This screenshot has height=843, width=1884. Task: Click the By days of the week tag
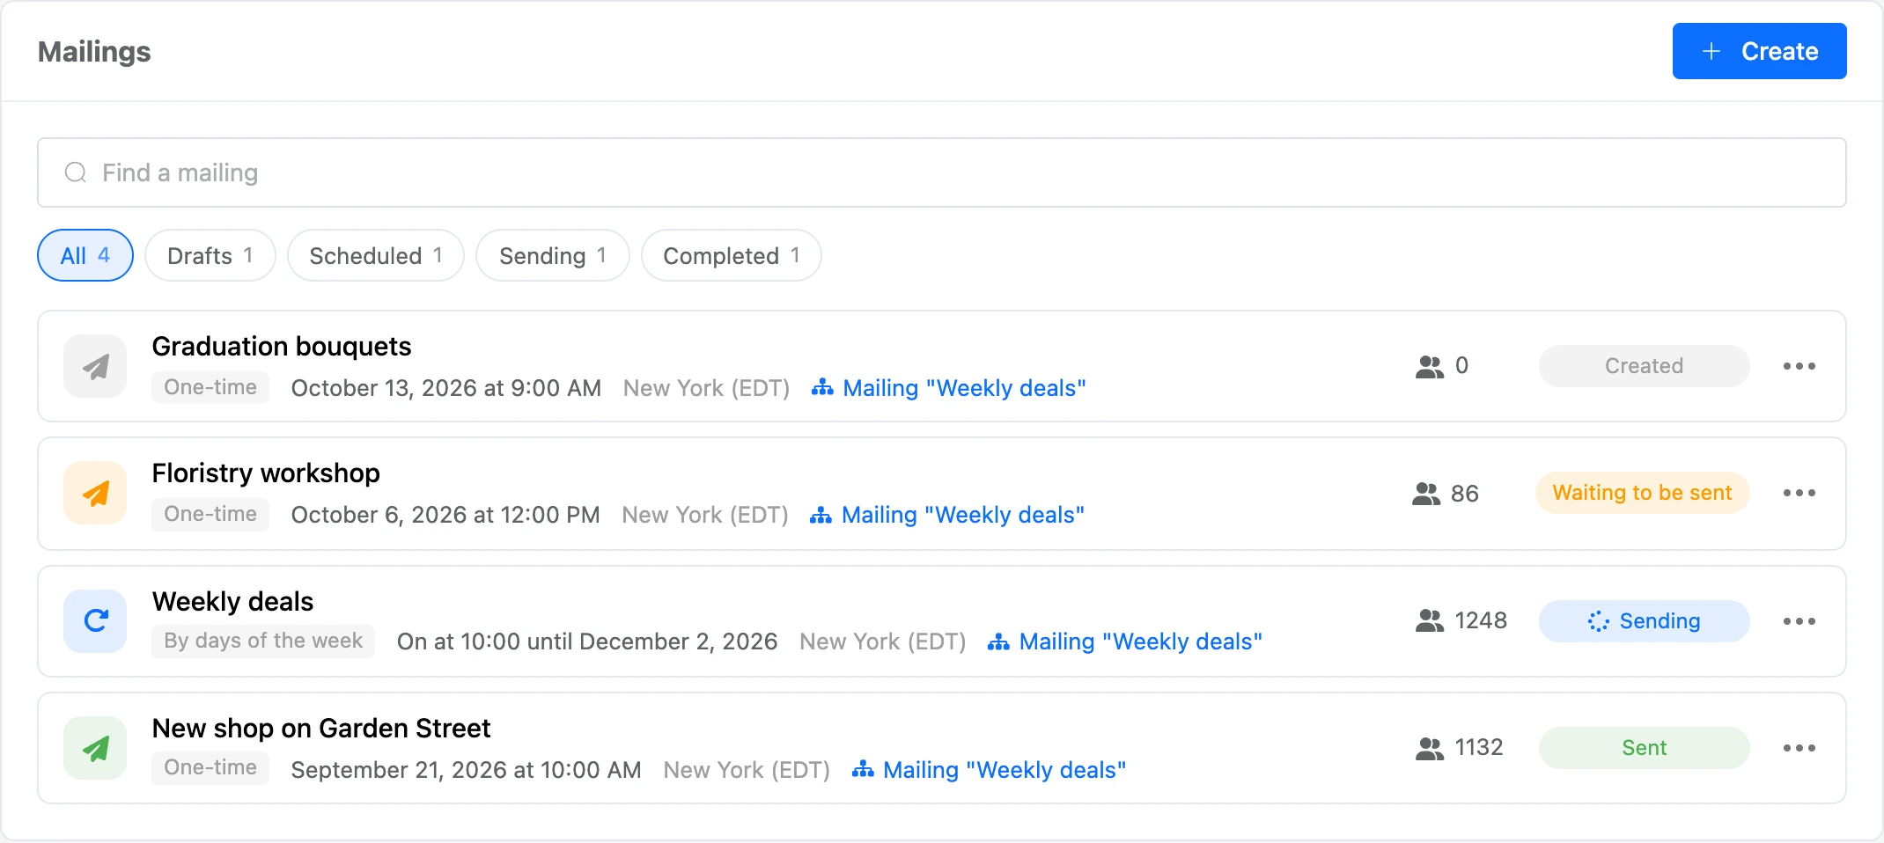point(263,641)
